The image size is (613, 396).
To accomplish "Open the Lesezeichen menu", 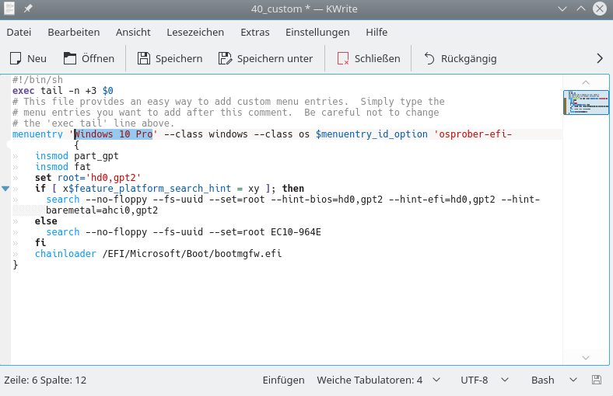I will [x=195, y=32].
